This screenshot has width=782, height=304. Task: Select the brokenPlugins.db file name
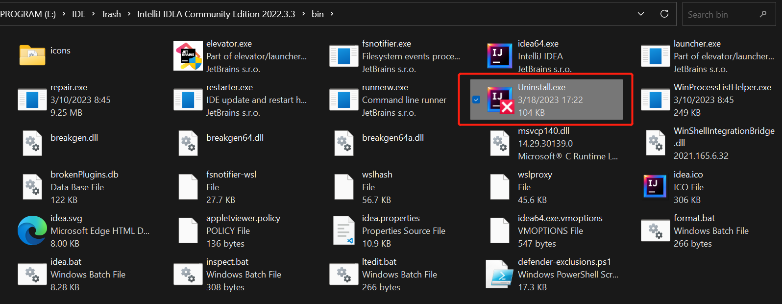click(x=84, y=175)
